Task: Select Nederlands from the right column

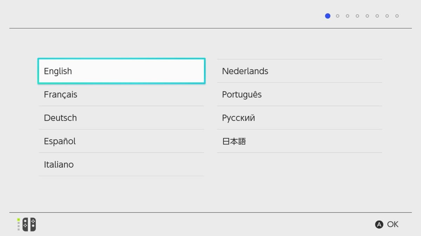Action: click(299, 71)
